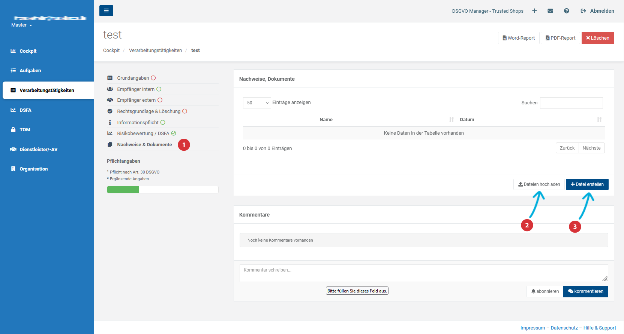Viewport: 624px width, 334px height.
Task: Click the red Löschen button
Action: point(598,38)
